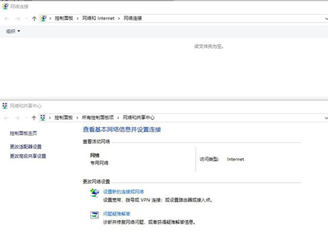328x240 pixels.
Task: Open address history dropdown in Network Connections window
Action: [326, 19]
